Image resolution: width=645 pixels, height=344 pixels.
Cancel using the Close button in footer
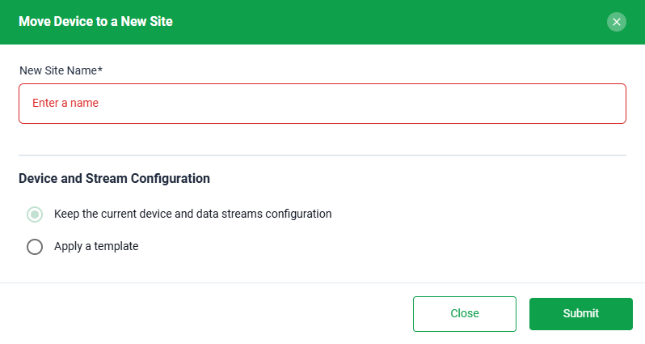(465, 313)
